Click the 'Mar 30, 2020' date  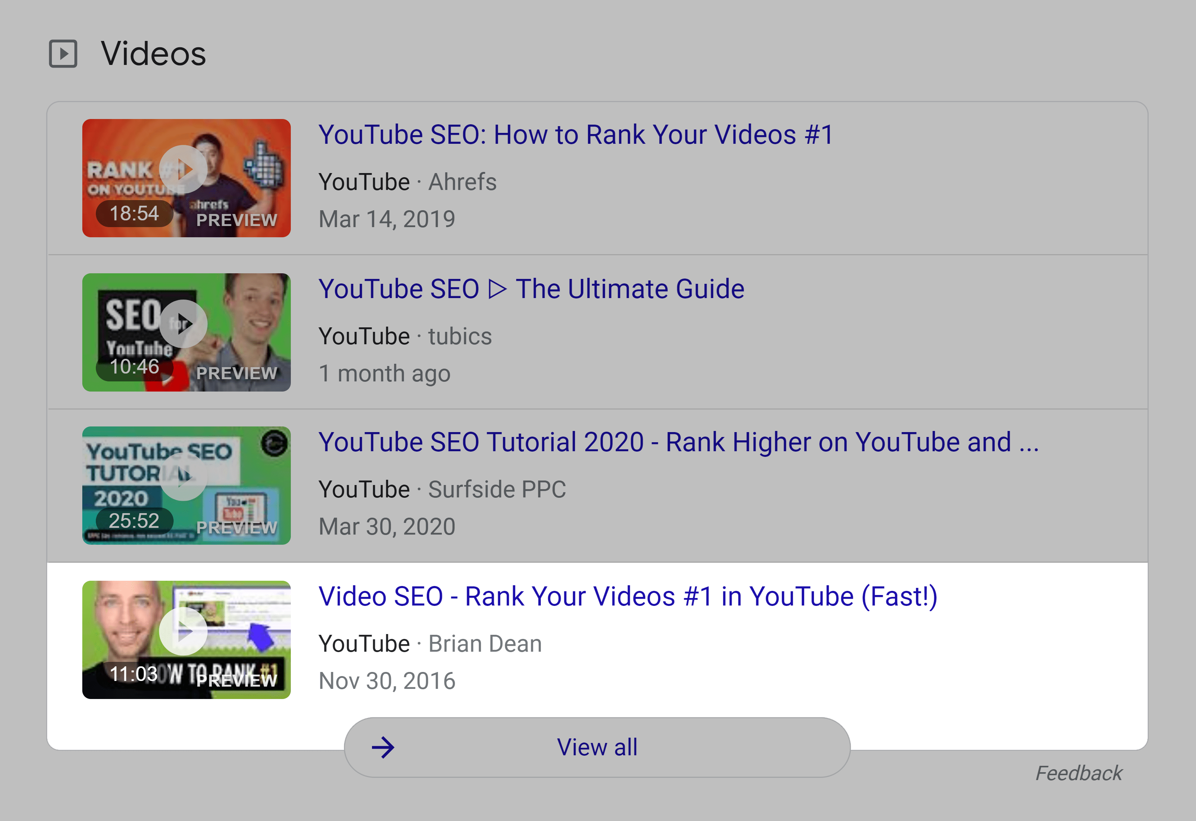click(387, 527)
